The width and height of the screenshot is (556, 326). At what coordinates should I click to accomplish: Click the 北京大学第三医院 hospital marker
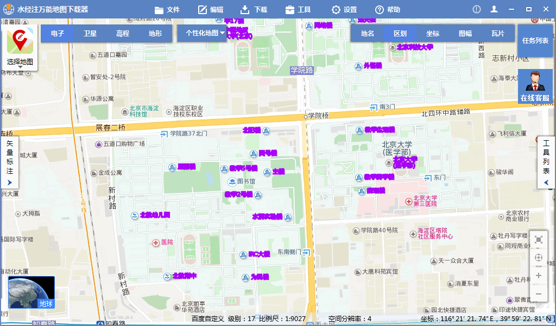(409, 202)
